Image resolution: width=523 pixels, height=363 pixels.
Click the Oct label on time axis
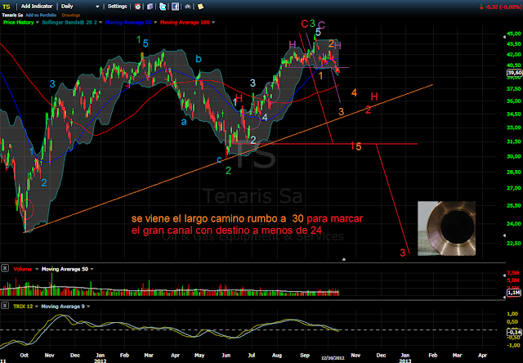(25, 356)
